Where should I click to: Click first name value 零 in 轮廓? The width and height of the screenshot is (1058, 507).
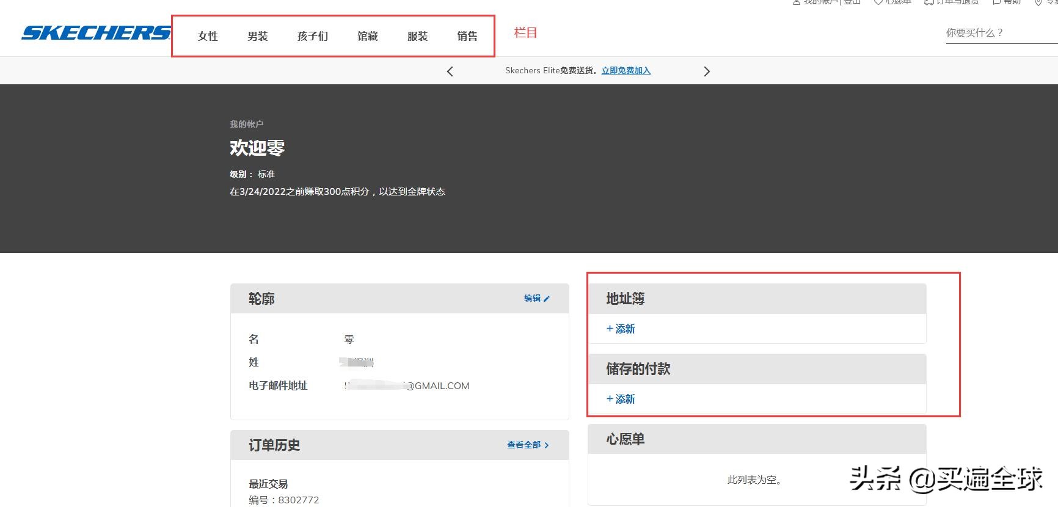click(349, 339)
